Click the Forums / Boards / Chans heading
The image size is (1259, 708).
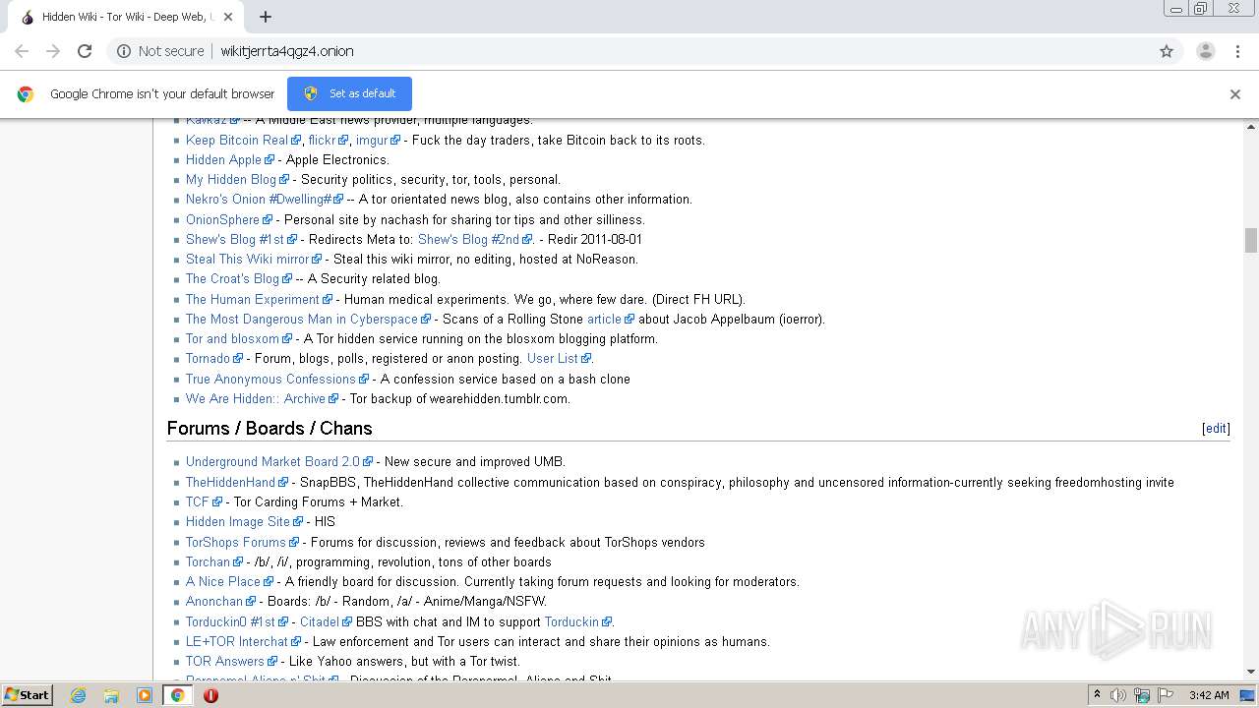[270, 429]
